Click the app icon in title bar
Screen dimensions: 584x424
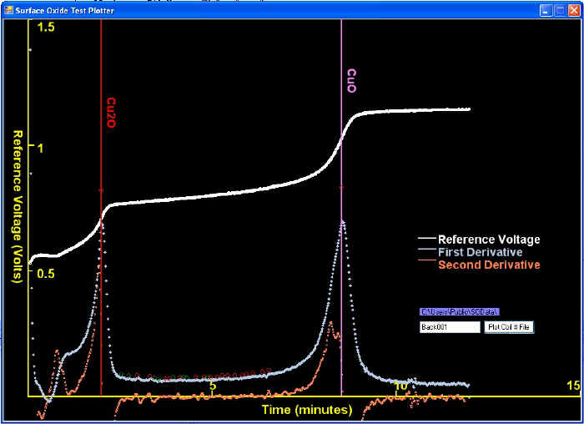8,10
